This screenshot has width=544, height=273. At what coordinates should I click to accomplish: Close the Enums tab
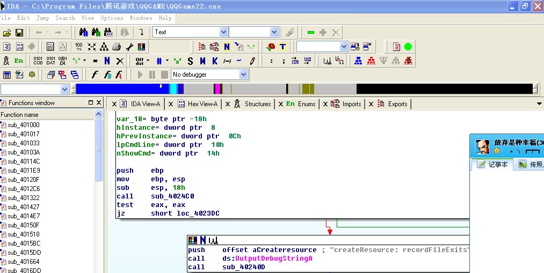click(x=281, y=104)
